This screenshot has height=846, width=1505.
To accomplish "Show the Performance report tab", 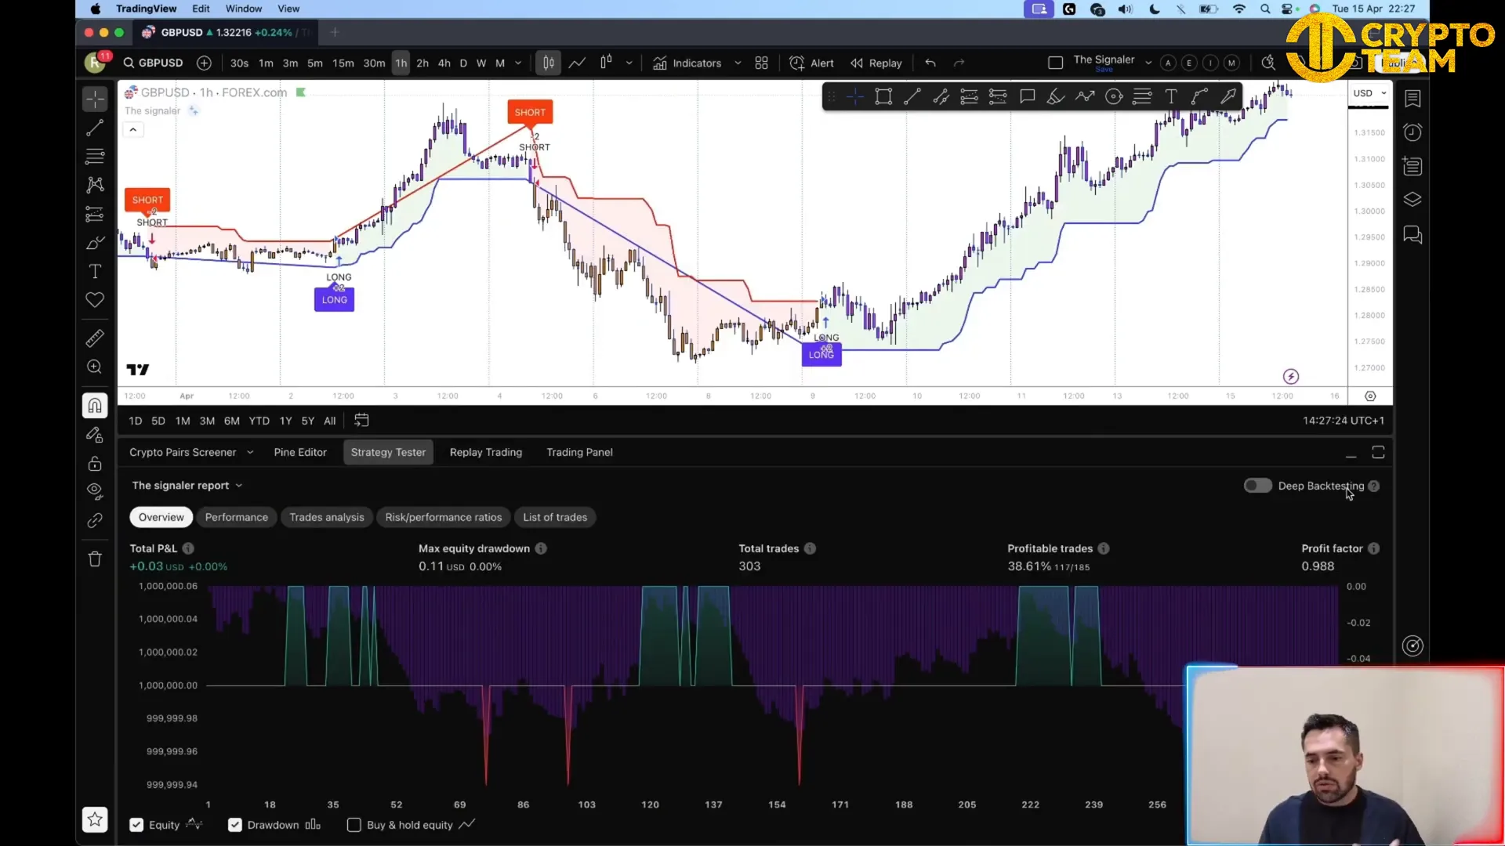I will coord(237,518).
